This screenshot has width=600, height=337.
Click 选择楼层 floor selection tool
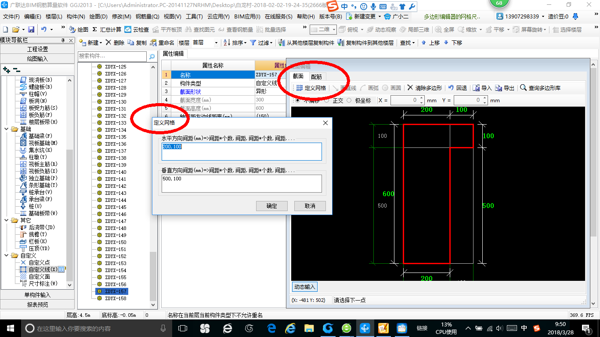click(567, 29)
